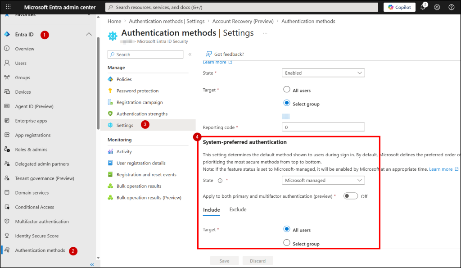Open the notifications bell icon

pos(423,7)
